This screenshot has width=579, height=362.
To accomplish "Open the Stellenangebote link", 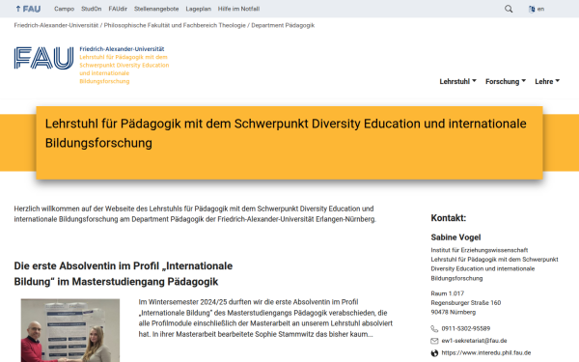I will point(156,9).
